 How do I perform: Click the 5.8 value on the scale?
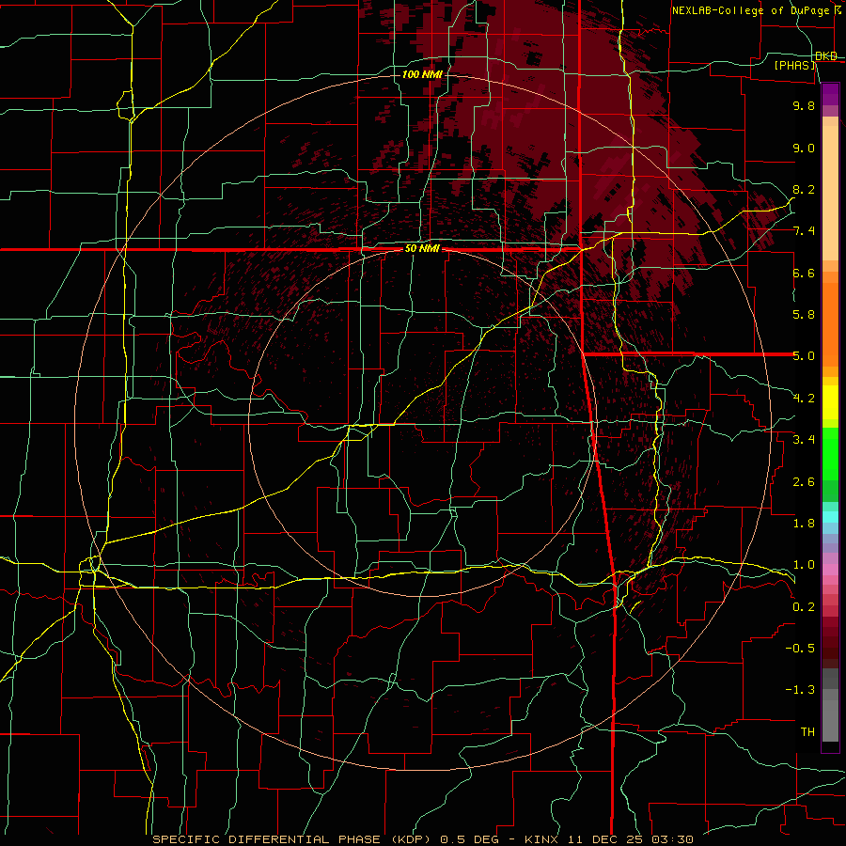(804, 315)
